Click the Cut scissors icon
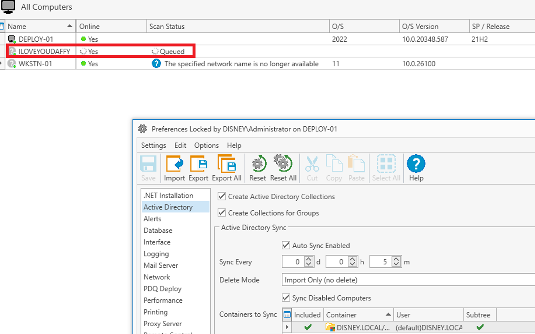 [x=312, y=163]
